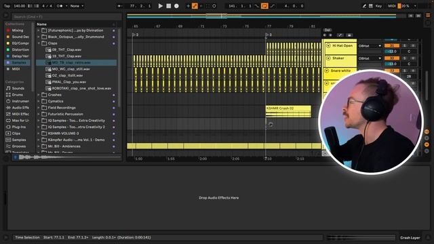This screenshot has width=434, height=244.
Task: Fold the Hi Hat Open track
Action: click(x=328, y=45)
